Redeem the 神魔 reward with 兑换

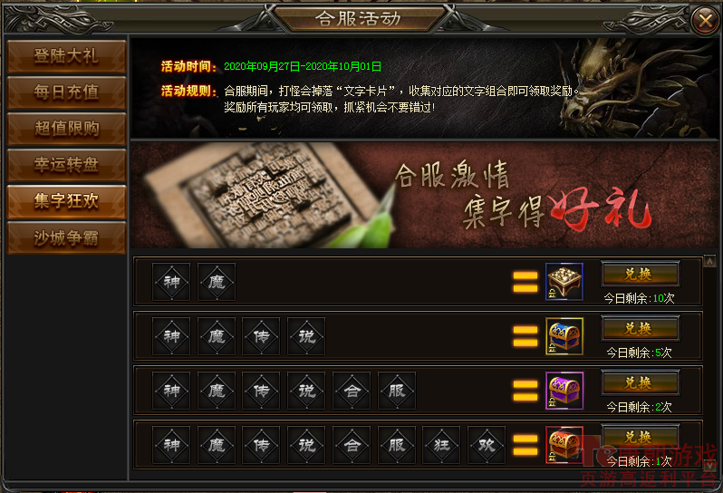coord(640,275)
